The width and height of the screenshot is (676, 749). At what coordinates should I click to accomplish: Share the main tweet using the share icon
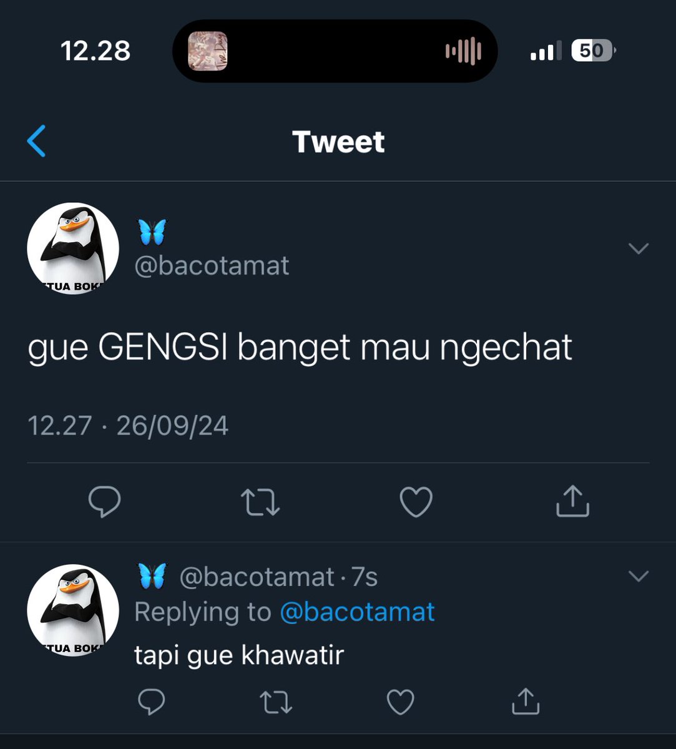572,501
